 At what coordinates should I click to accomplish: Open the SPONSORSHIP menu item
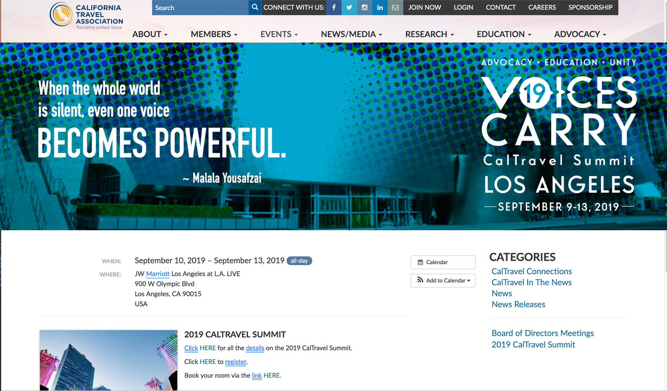[x=591, y=7]
